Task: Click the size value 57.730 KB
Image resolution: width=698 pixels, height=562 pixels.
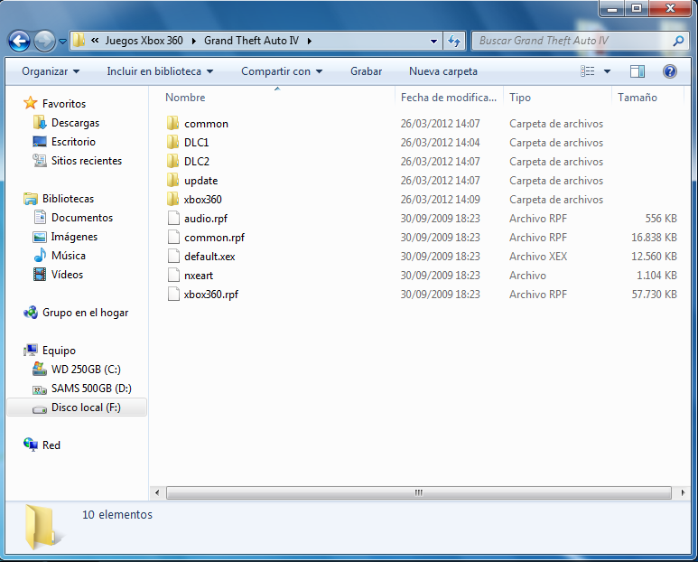Action: click(x=654, y=295)
